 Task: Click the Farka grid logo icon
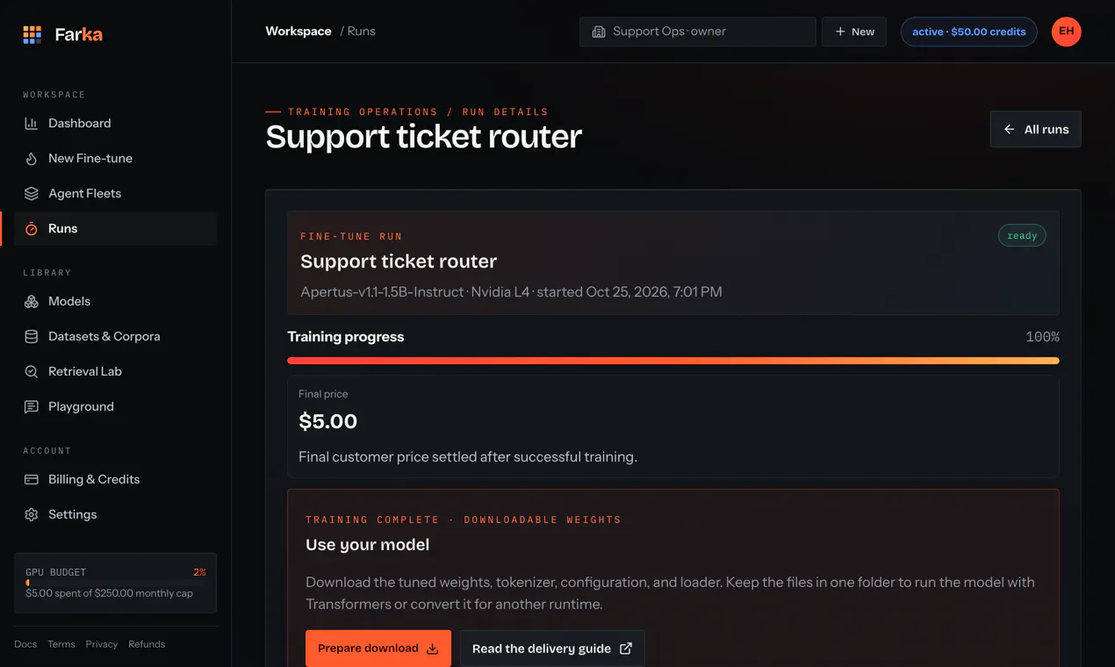(32, 35)
